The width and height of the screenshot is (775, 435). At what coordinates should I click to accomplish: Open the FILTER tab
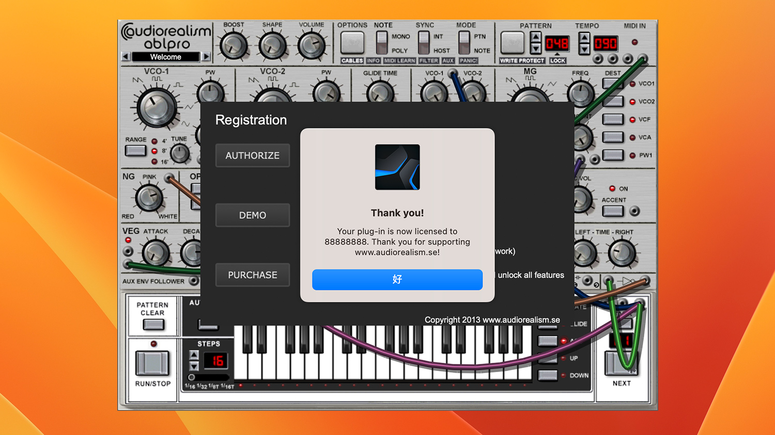[428, 61]
